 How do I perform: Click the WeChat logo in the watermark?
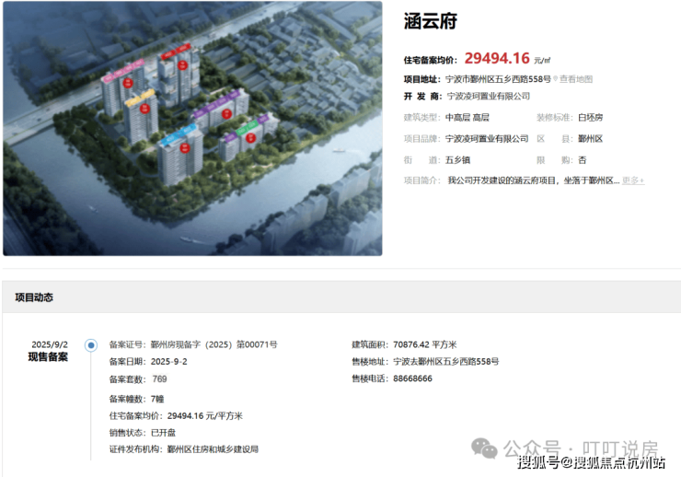click(484, 448)
